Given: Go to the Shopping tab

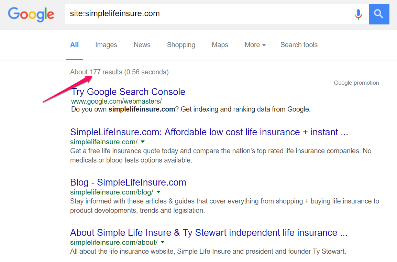Looking at the screenshot, I should tap(181, 45).
